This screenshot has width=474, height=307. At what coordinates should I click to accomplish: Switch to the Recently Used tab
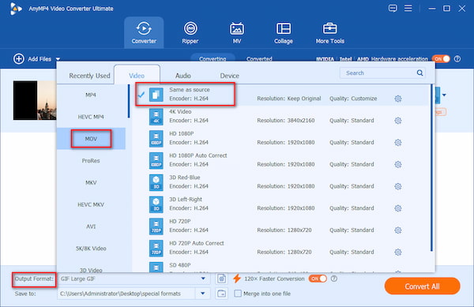89,76
